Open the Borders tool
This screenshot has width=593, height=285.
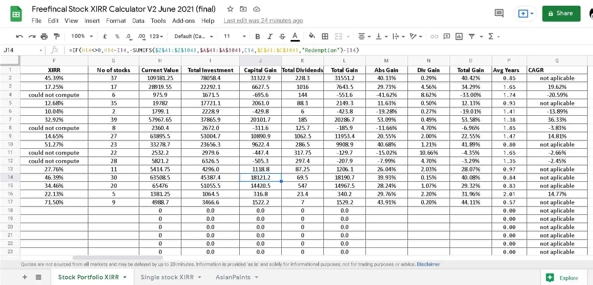(x=325, y=37)
